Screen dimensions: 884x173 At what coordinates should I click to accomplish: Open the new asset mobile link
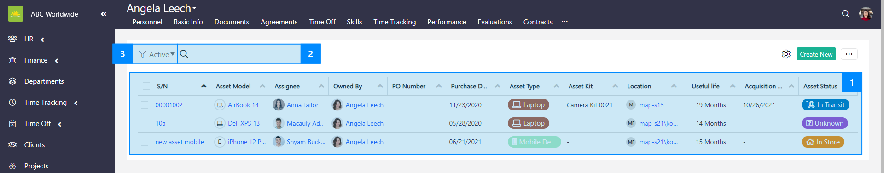pyautogui.click(x=180, y=142)
